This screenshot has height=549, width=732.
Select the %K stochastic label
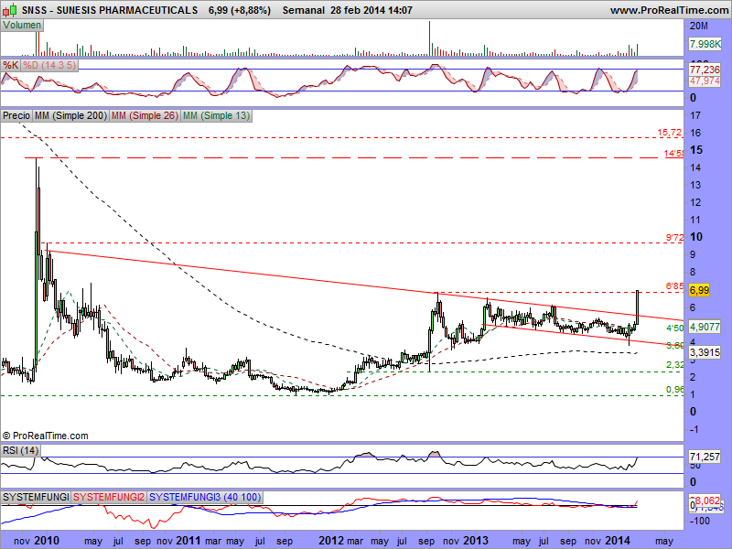pos(10,65)
